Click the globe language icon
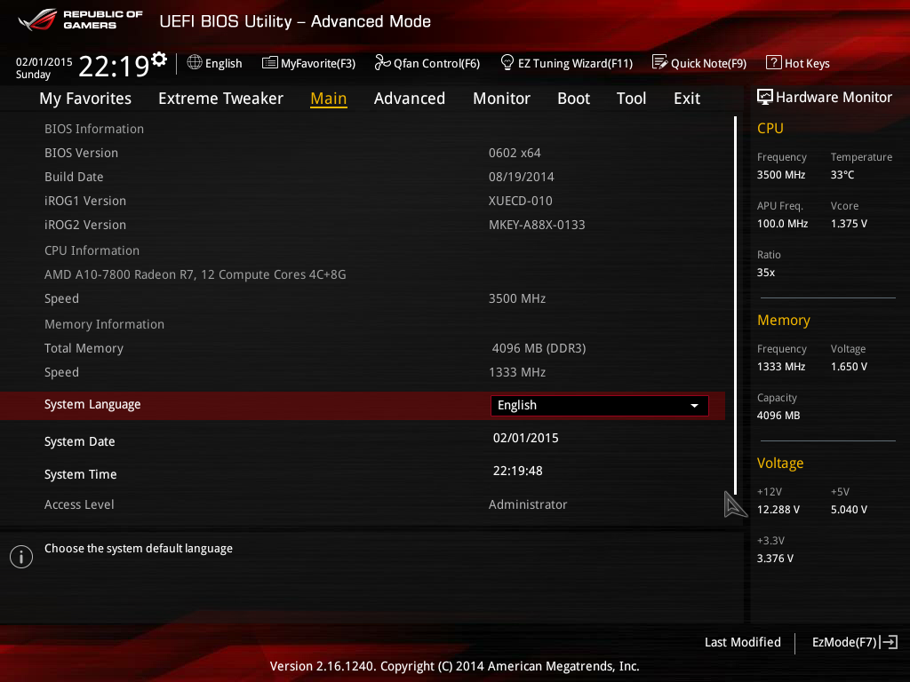 pyautogui.click(x=195, y=63)
